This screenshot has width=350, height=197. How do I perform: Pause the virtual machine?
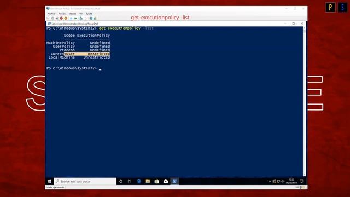point(71,18)
